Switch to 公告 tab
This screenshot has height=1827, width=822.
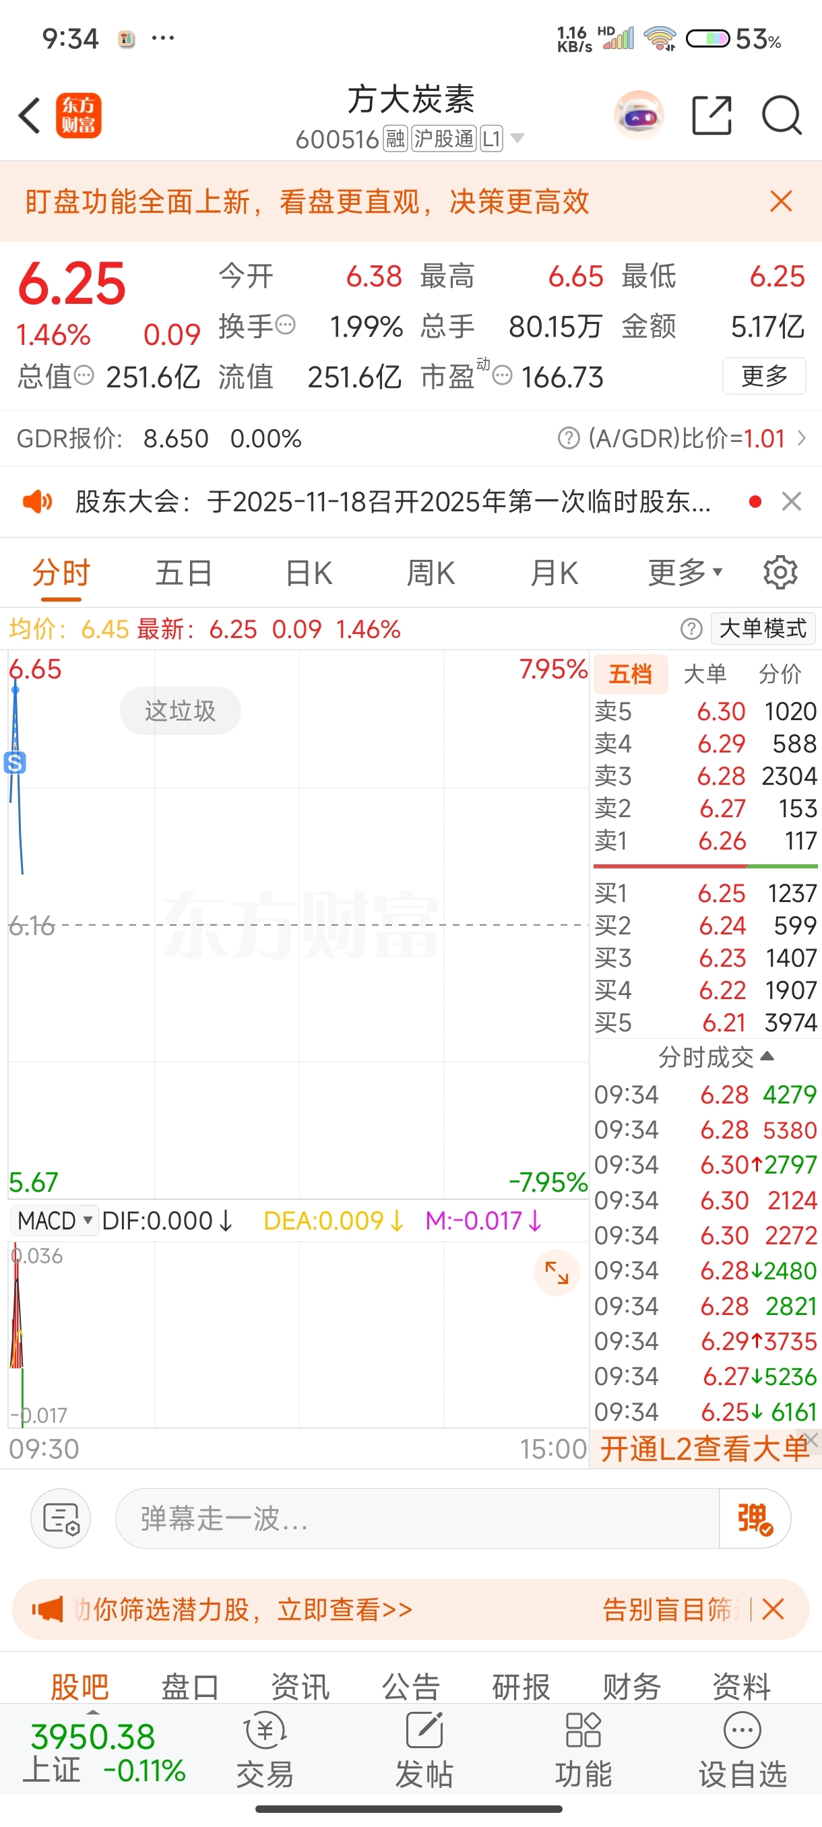click(x=412, y=1688)
